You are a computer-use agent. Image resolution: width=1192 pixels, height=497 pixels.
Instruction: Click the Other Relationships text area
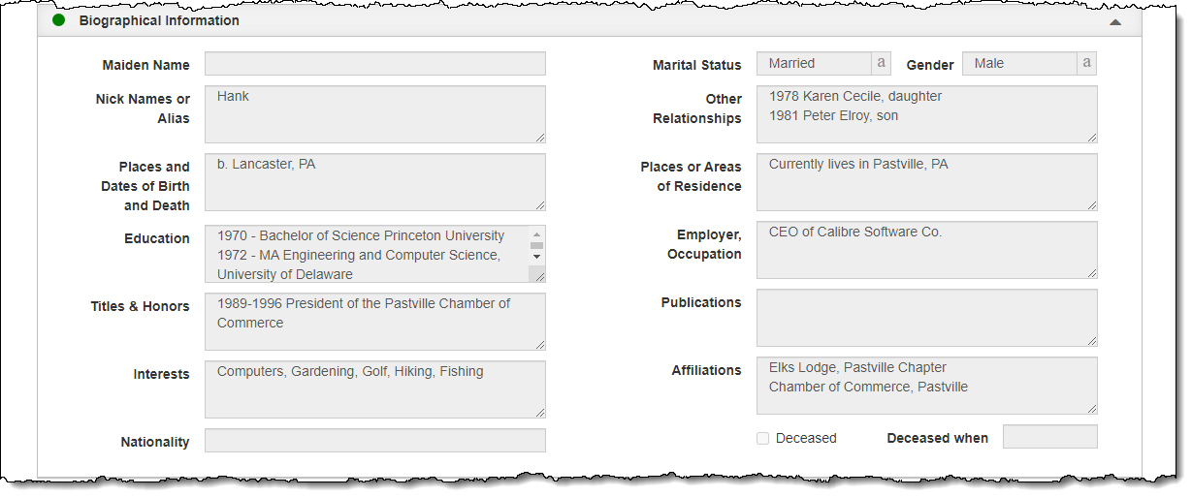[926, 114]
